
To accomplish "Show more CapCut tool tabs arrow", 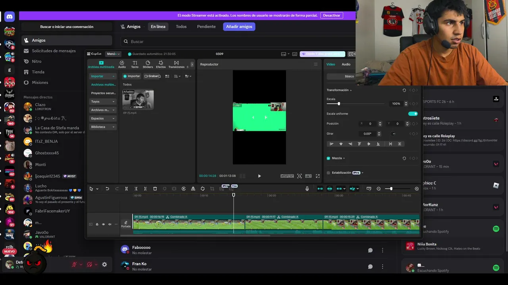I will [192, 64].
